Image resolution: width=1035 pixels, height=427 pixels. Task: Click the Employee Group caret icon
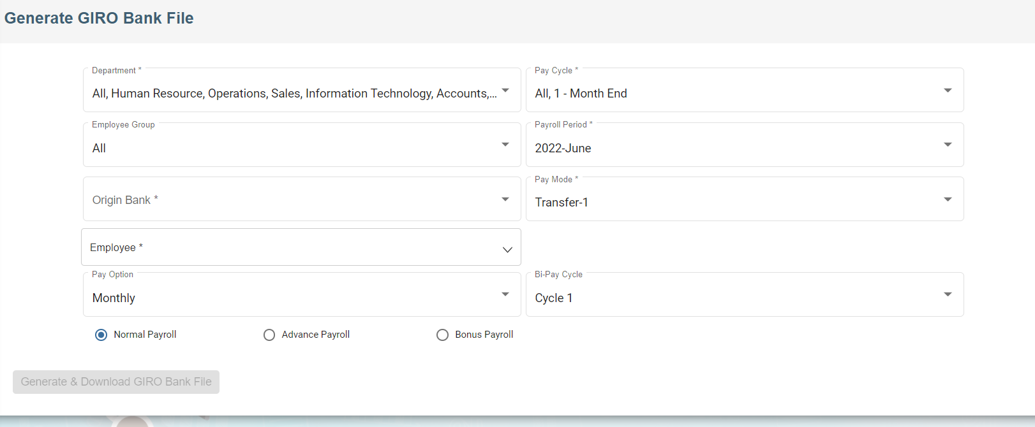coord(505,145)
